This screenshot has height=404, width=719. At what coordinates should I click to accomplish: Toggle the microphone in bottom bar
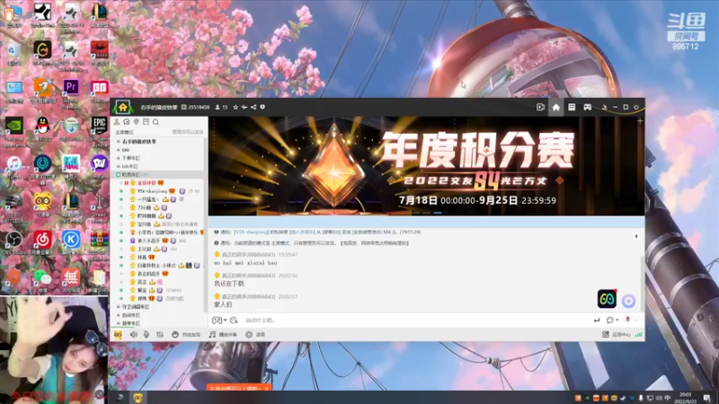[146, 335]
